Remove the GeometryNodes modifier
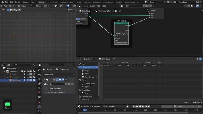203x114 pixels. (x=69, y=79)
